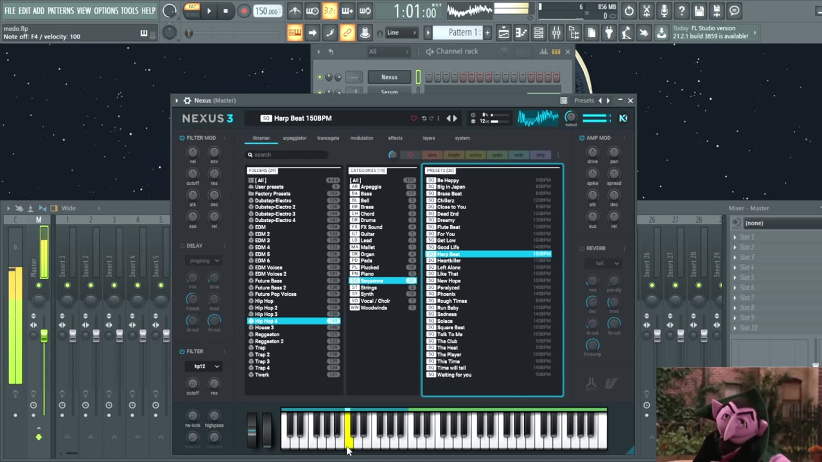Click the Nexus search magnifier icon
822x462 pixels.
(x=250, y=155)
